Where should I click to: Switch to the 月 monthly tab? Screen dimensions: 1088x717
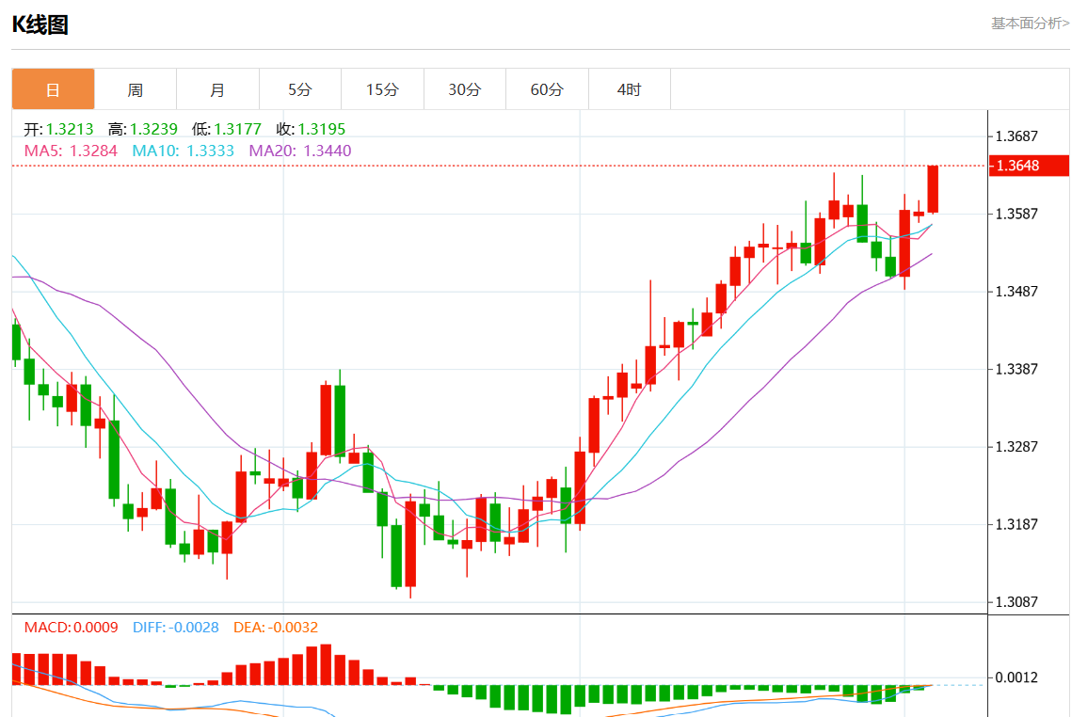click(217, 88)
